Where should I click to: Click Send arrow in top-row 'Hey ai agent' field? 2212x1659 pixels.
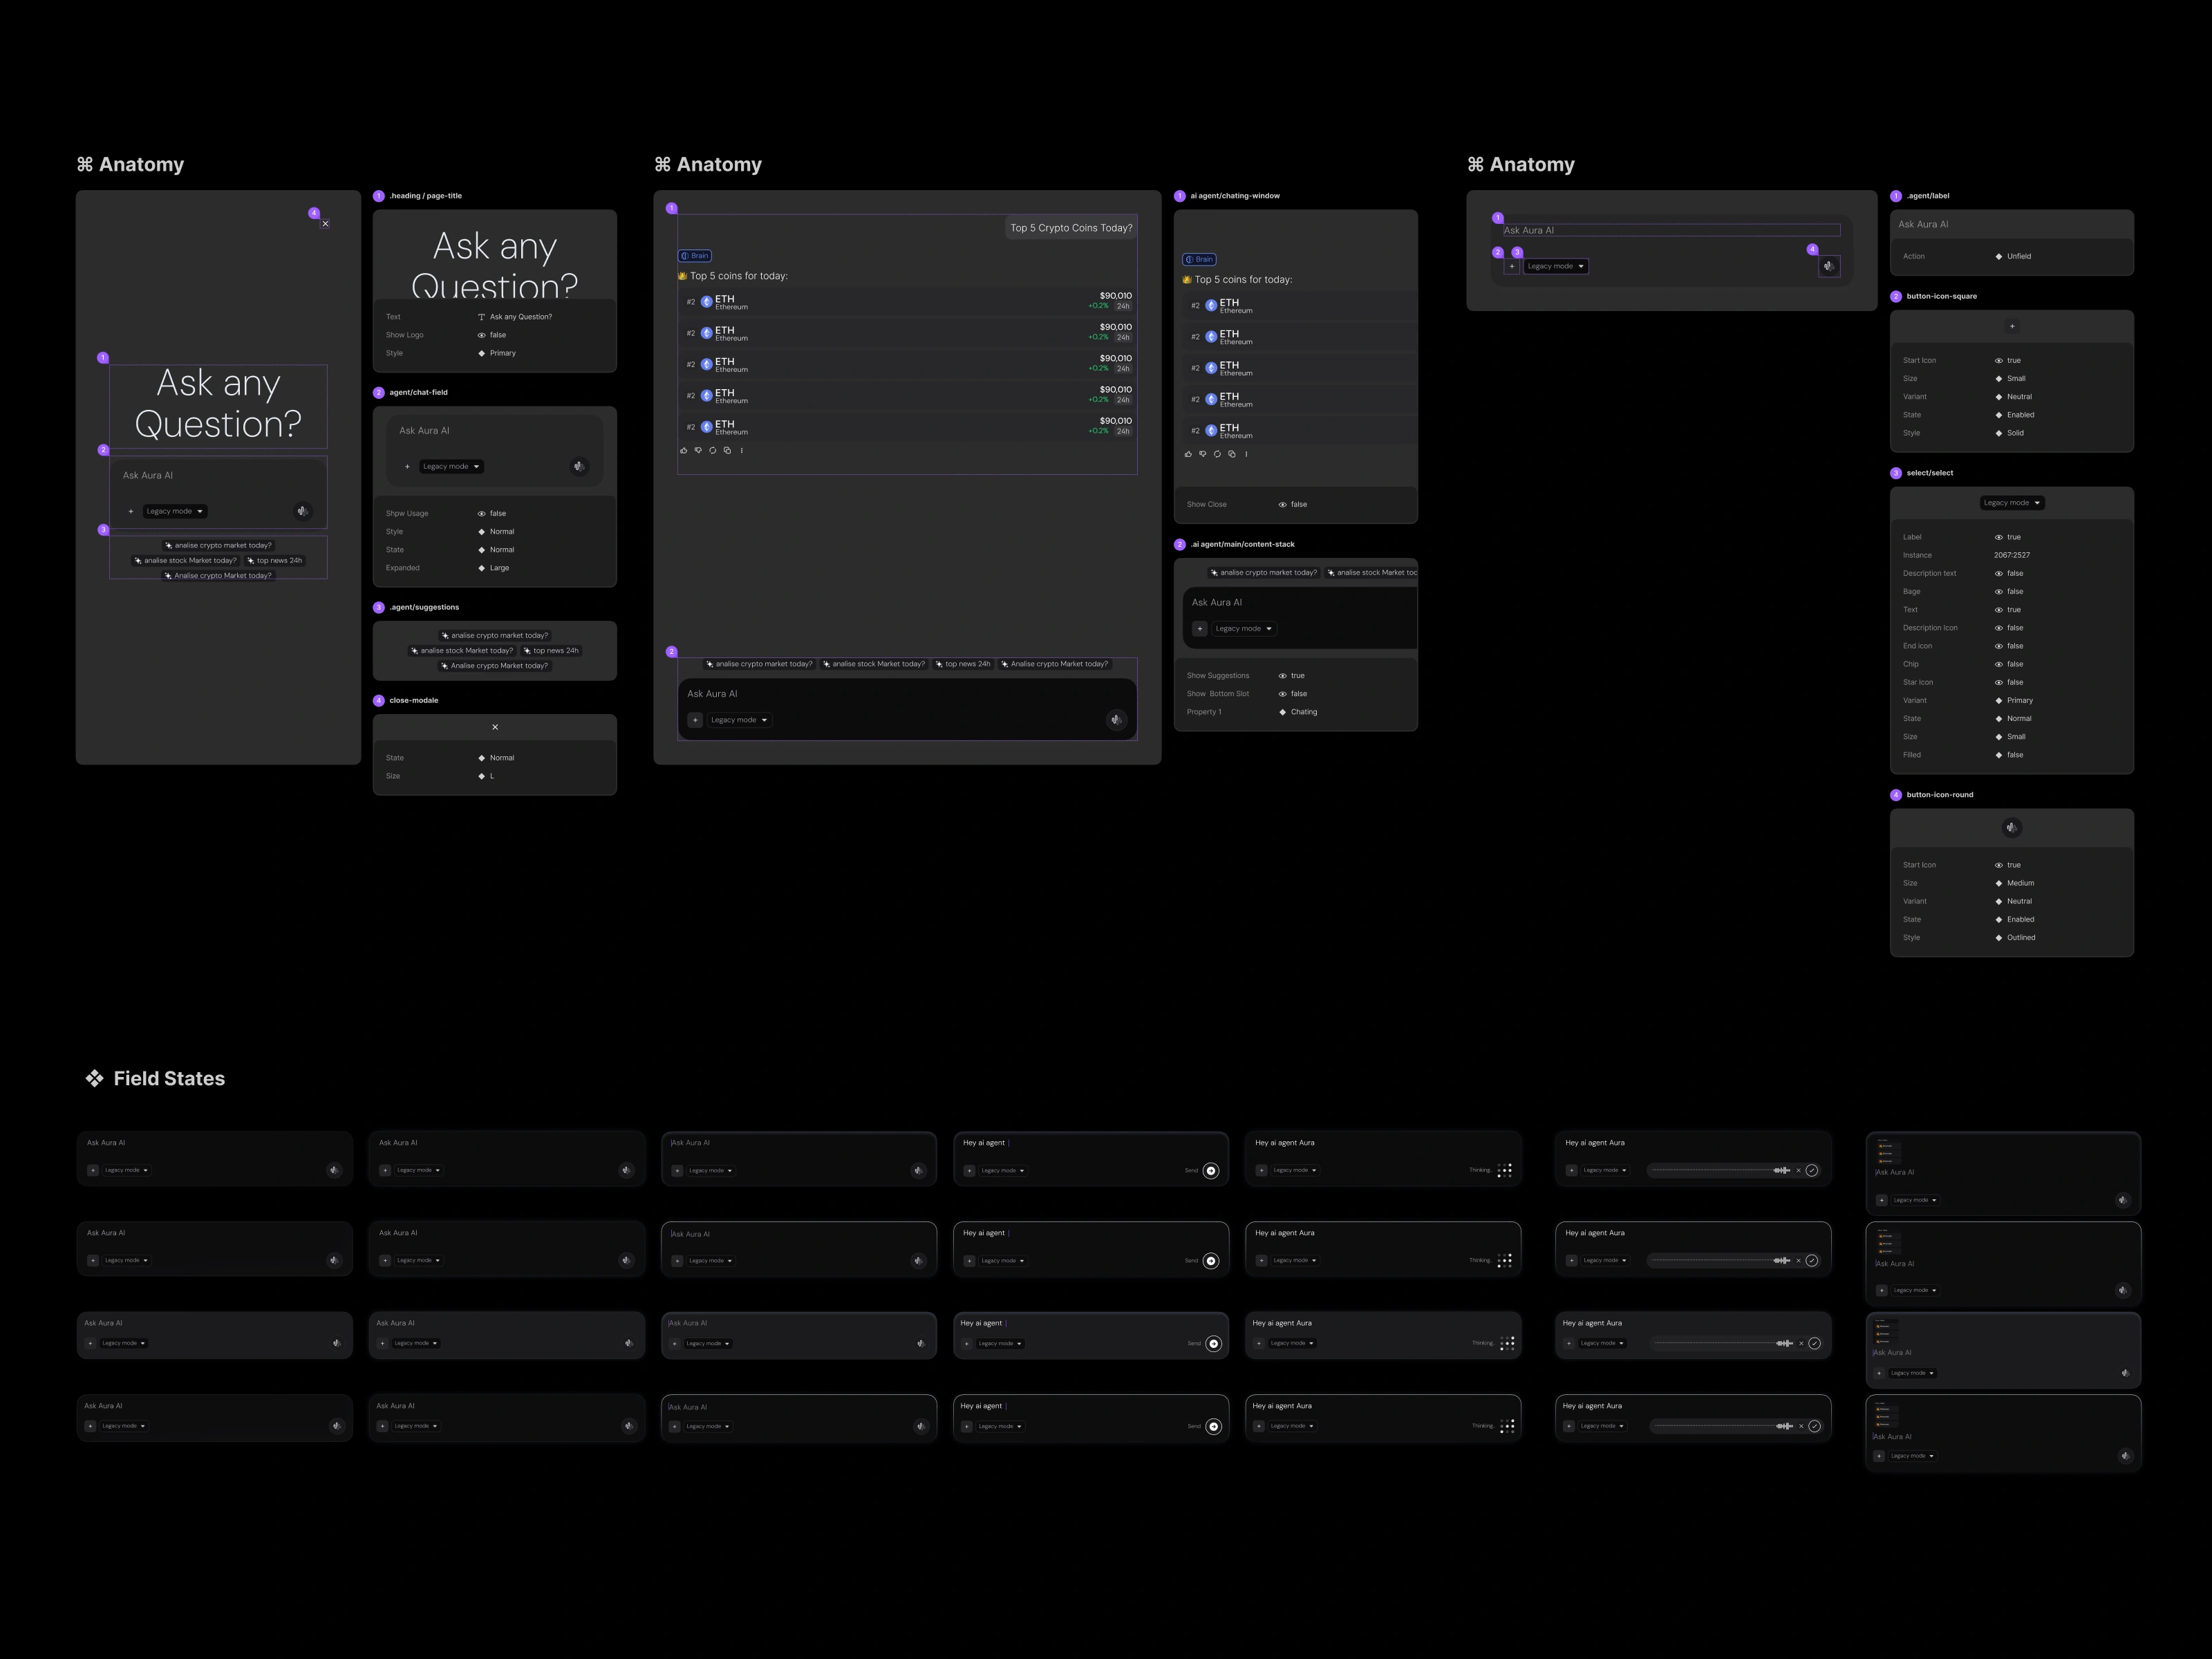pyautogui.click(x=1211, y=1170)
